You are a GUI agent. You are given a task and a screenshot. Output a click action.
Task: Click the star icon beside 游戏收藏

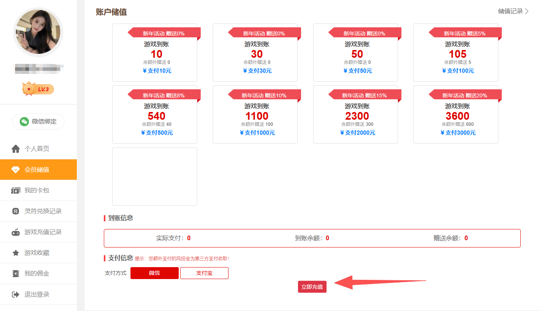click(15, 253)
